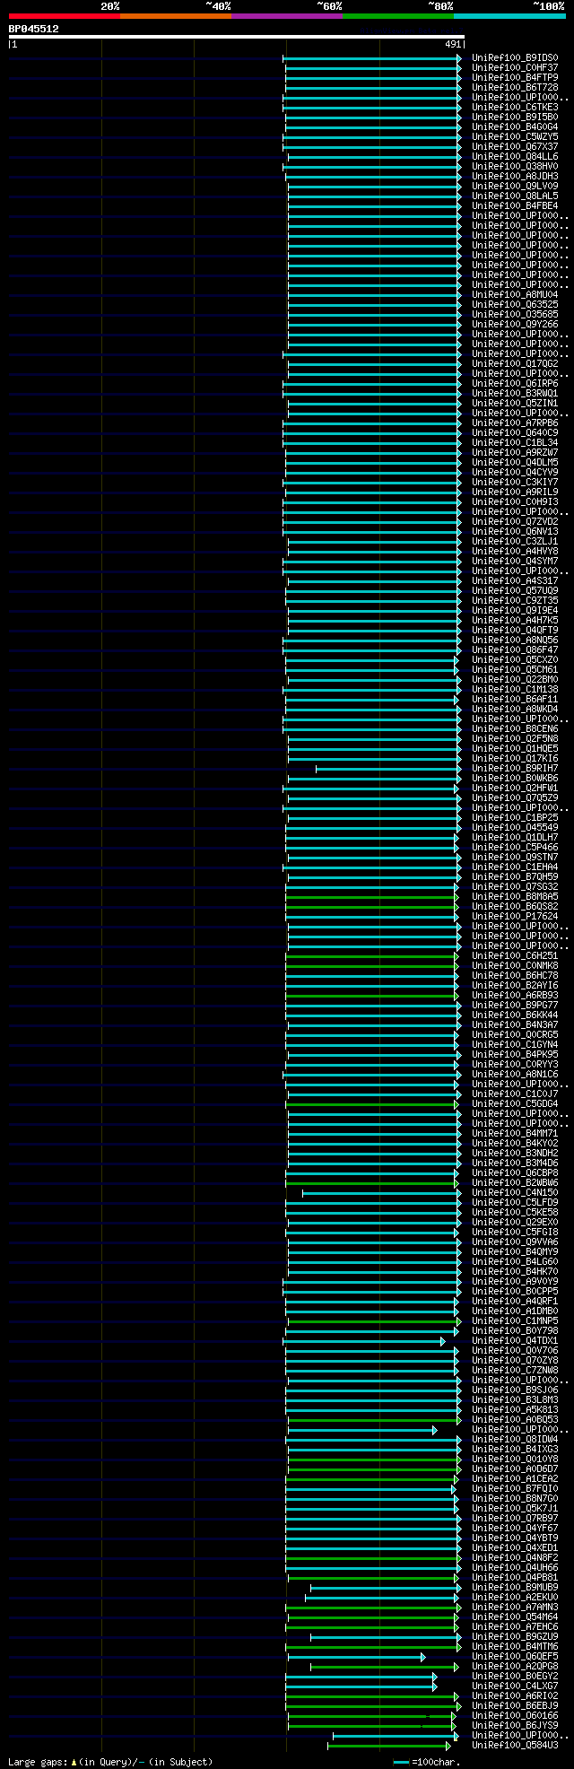Open the UniRef100_C6TKE3 hit label
574x1769 pixels.
point(515,108)
